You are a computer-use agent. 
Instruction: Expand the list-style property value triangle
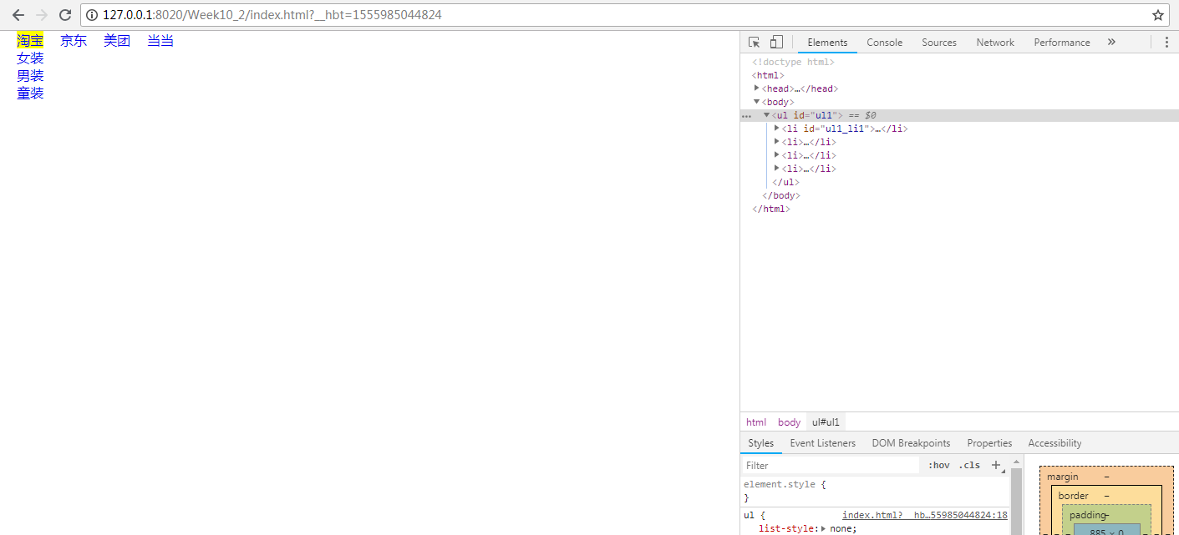[x=825, y=528]
